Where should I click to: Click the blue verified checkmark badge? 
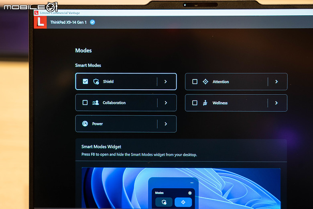point(92,22)
